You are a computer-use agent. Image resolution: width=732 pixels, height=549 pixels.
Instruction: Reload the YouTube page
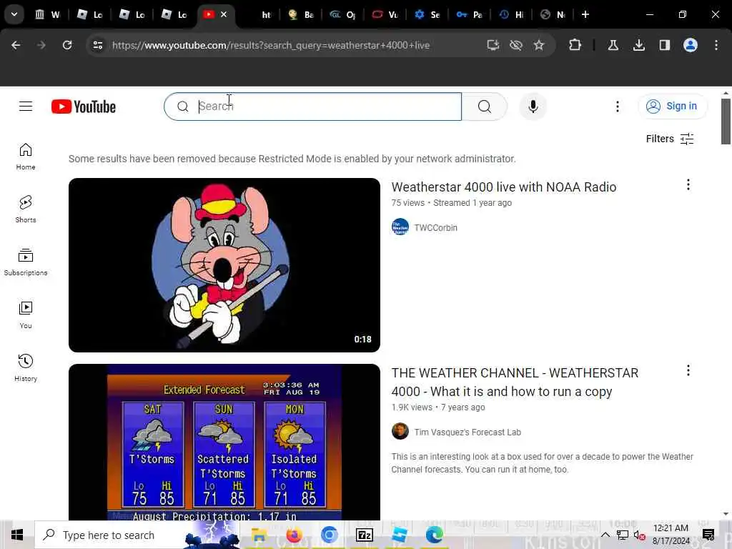coord(67,45)
